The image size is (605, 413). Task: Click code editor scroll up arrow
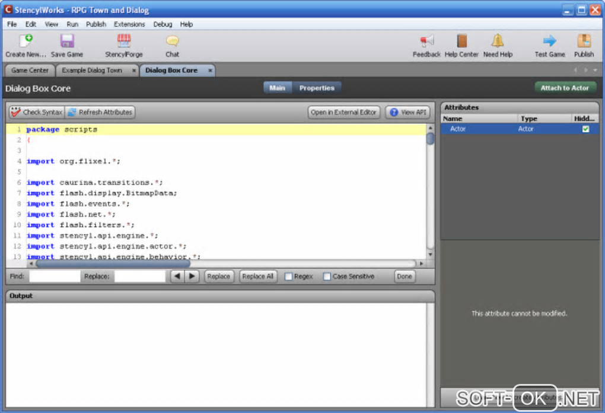coord(430,127)
